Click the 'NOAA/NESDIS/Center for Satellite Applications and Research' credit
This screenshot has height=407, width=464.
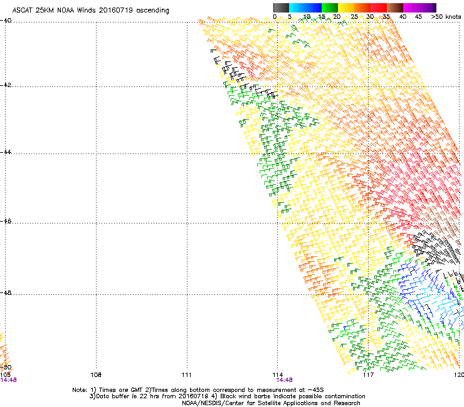click(x=271, y=403)
